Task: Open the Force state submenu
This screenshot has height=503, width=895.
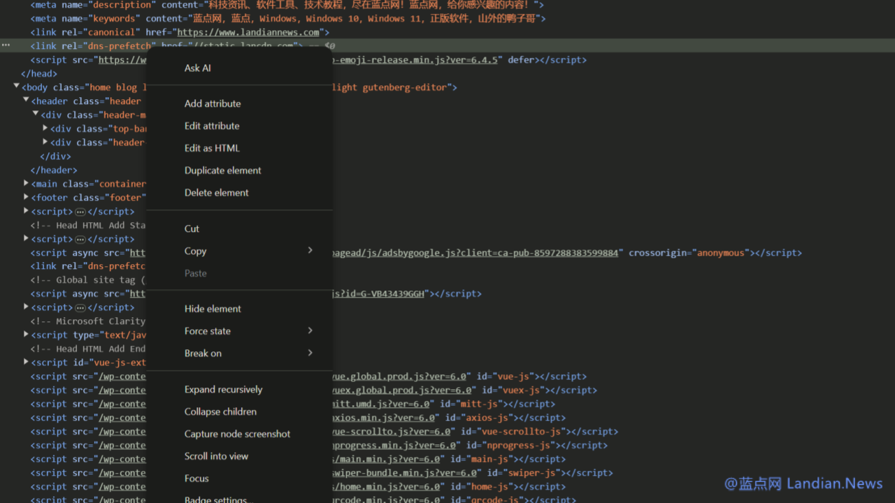Action: tap(239, 330)
